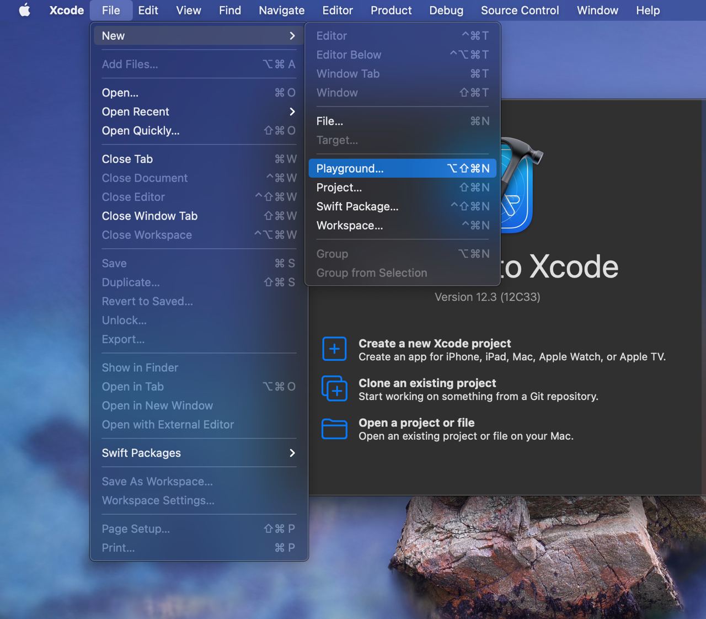This screenshot has width=706, height=619.
Task: Select Open Quickly... in the File menu
Action: point(199,131)
